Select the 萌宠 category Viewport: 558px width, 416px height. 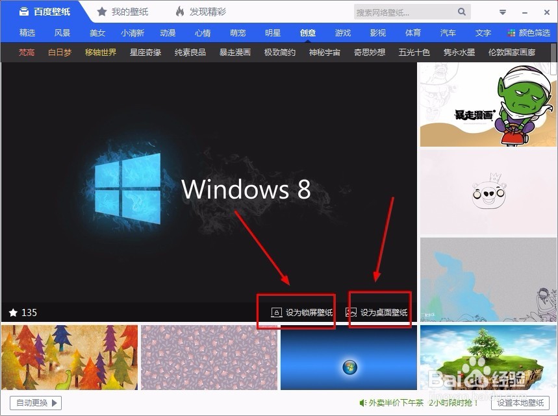pyautogui.click(x=238, y=33)
